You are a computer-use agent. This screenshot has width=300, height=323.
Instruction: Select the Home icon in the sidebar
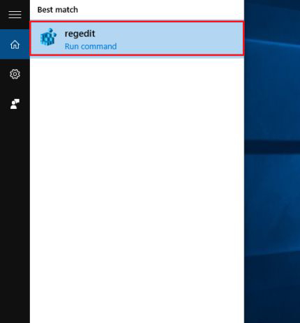[15, 45]
